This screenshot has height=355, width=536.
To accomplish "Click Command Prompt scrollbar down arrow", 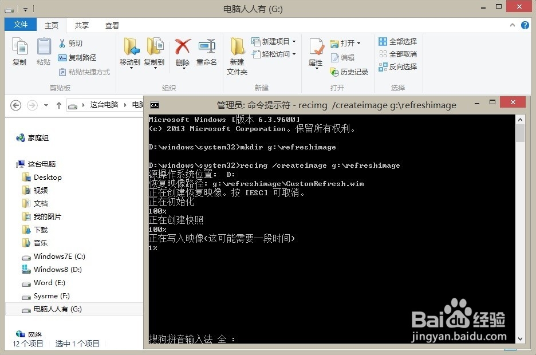I will pos(521,339).
